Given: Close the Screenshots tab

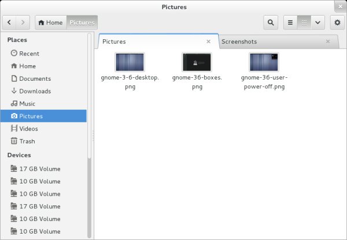Looking at the screenshot, I should coord(328,42).
